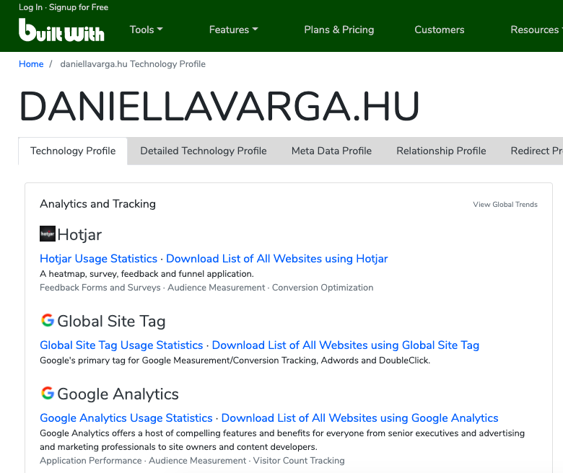Image resolution: width=563 pixels, height=473 pixels.
Task: Click Application Performance category link
Action: 90,461
